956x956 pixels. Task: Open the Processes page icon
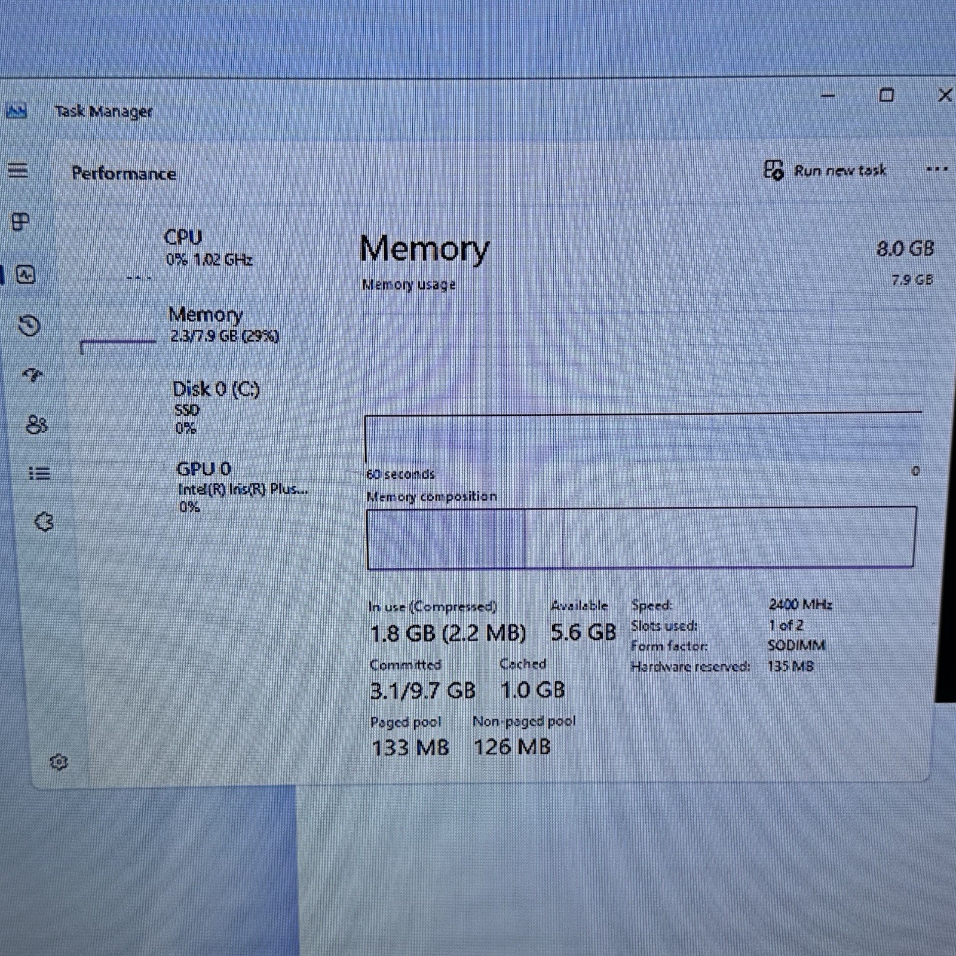[21, 222]
